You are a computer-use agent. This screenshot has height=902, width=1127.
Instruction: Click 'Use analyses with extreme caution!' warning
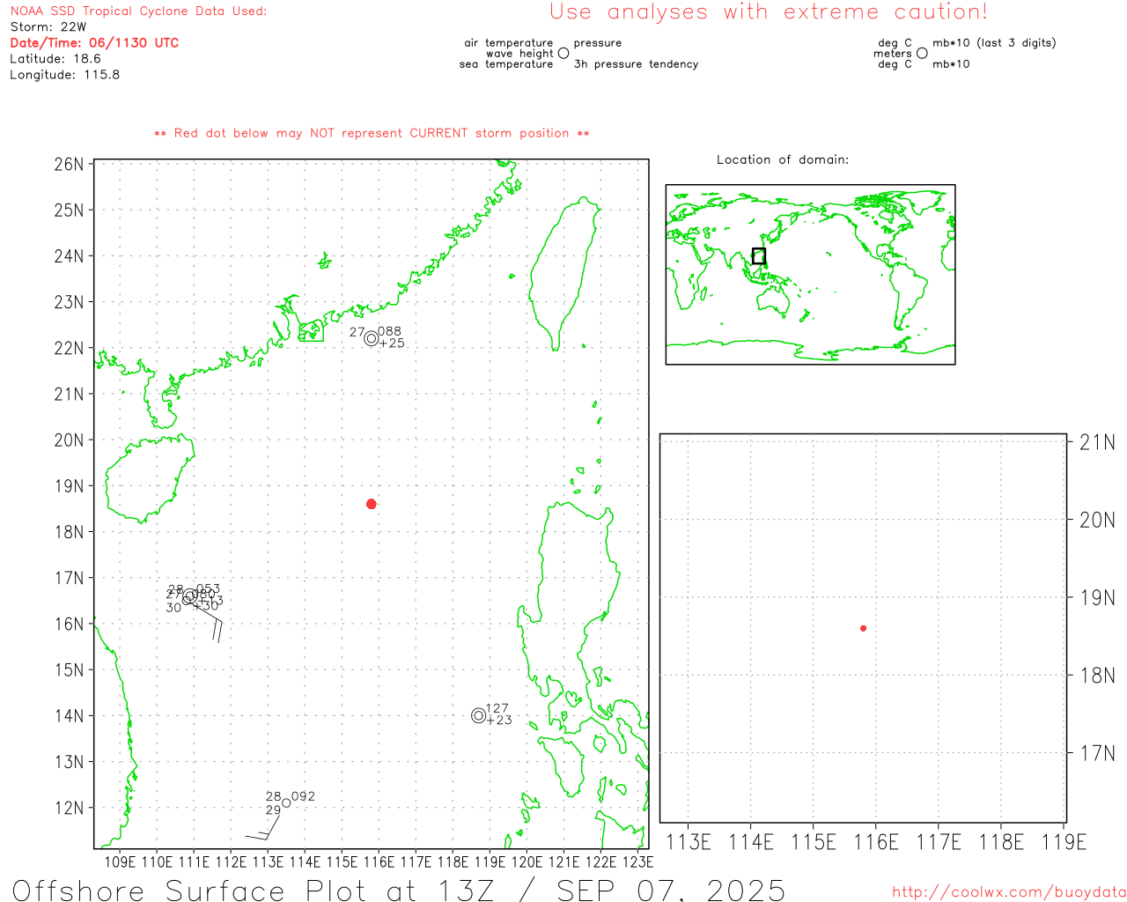[769, 12]
